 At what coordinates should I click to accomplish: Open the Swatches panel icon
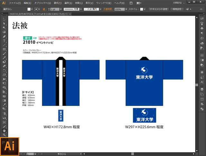[202, 19]
